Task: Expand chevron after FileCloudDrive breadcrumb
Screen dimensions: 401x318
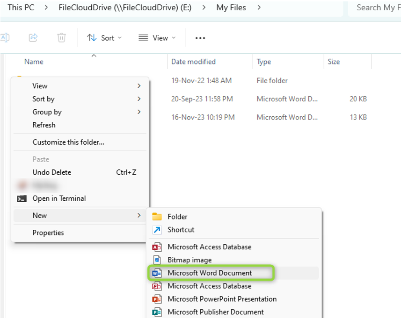Action: [204, 7]
